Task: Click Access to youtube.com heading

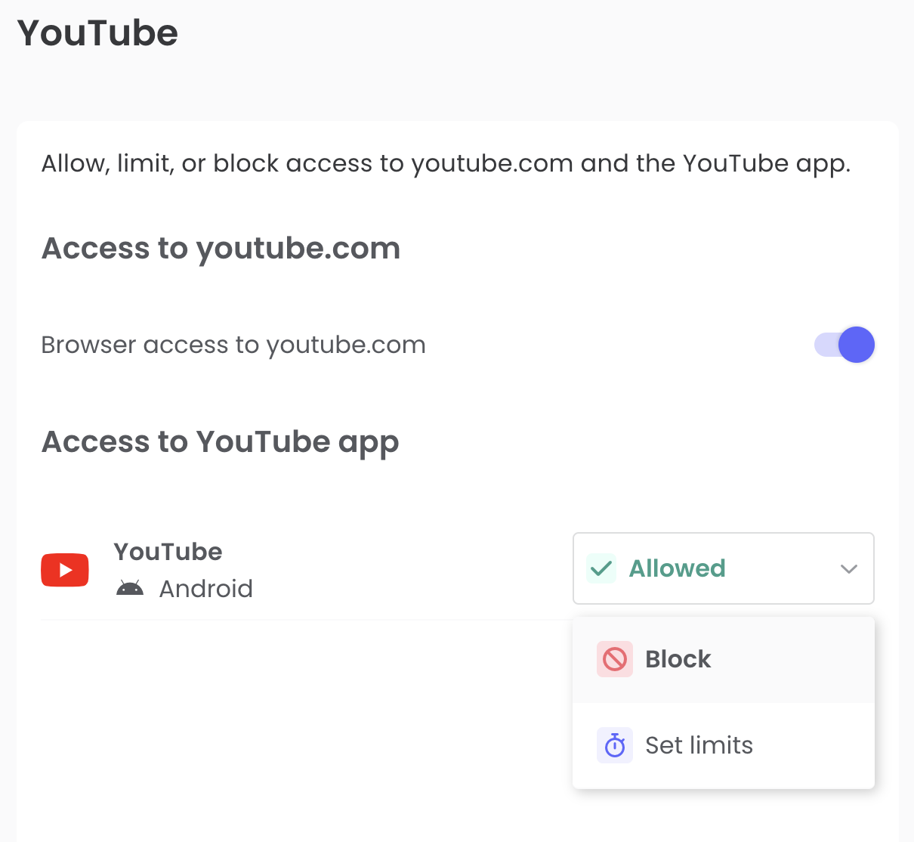Action: click(x=221, y=249)
